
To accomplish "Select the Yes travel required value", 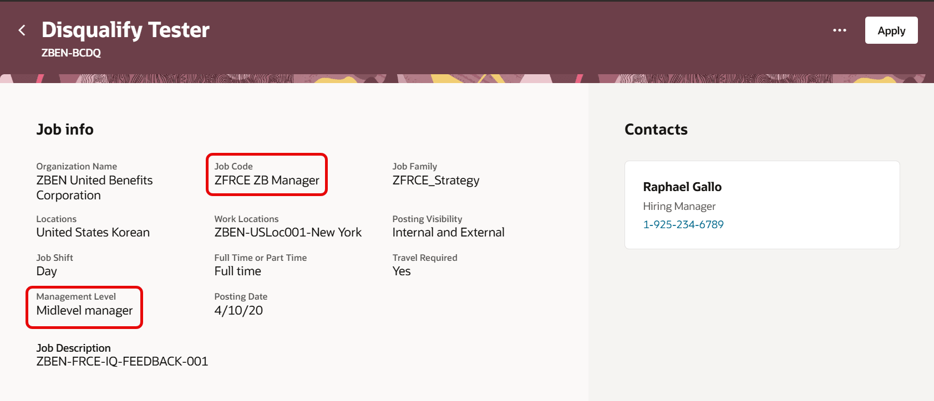I will click(x=402, y=271).
